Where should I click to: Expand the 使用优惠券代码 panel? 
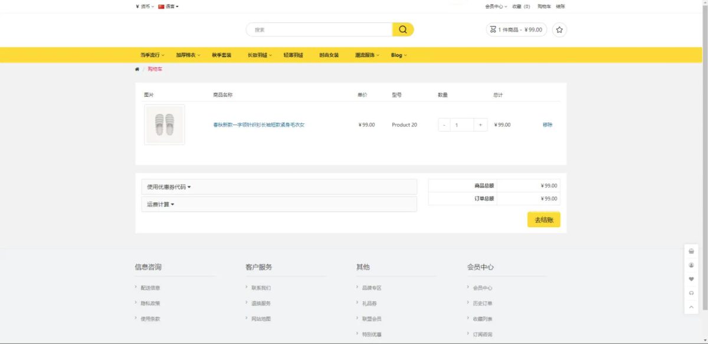click(x=279, y=187)
